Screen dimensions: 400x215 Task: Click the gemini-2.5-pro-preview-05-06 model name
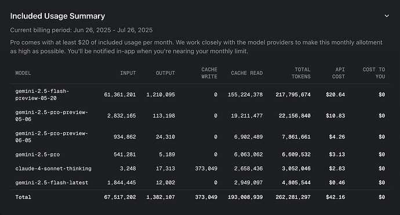point(52,116)
